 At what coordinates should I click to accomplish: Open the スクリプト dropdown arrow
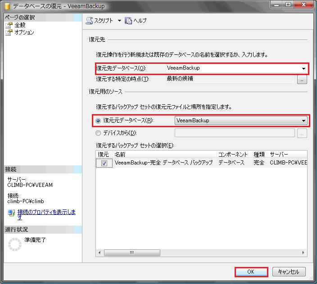pos(119,21)
